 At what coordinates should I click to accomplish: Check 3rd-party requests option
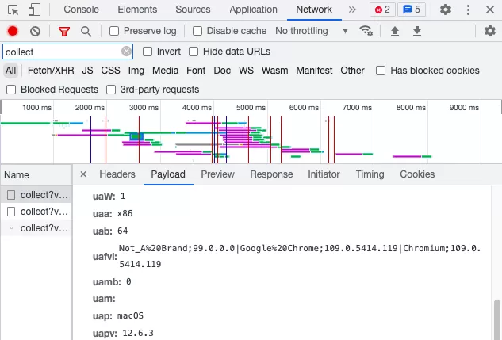pos(111,90)
